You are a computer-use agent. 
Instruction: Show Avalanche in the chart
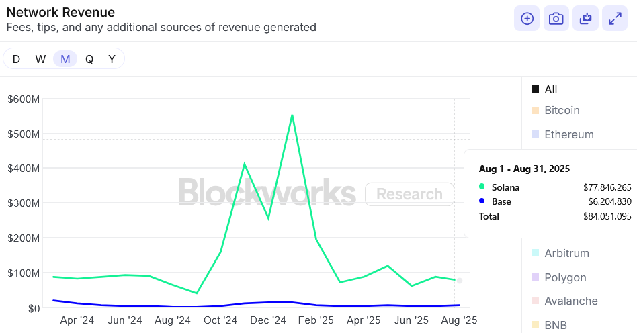click(564, 301)
